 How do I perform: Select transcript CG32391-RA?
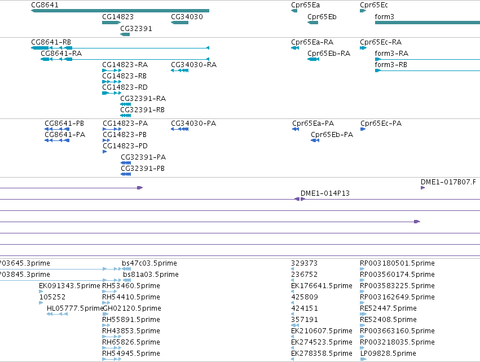pyautogui.click(x=126, y=104)
